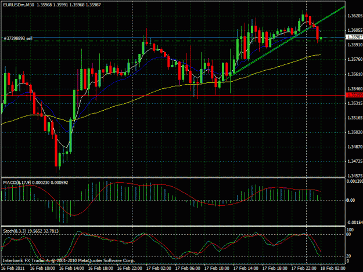Click the 16 Feb 18:00 time label
363x272 pixels.
[100, 268]
